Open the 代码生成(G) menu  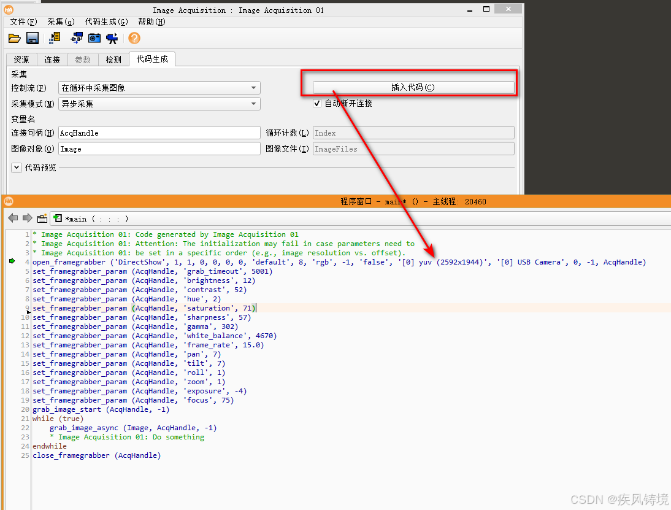(106, 21)
